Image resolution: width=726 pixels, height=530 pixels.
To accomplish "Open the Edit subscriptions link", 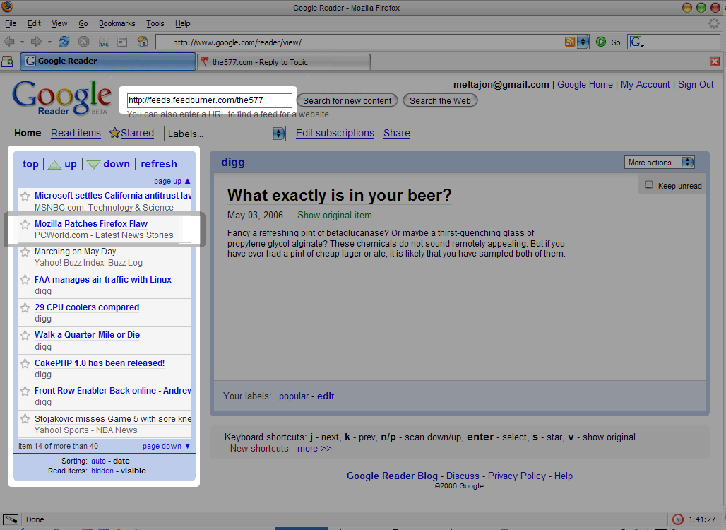I will pos(335,133).
